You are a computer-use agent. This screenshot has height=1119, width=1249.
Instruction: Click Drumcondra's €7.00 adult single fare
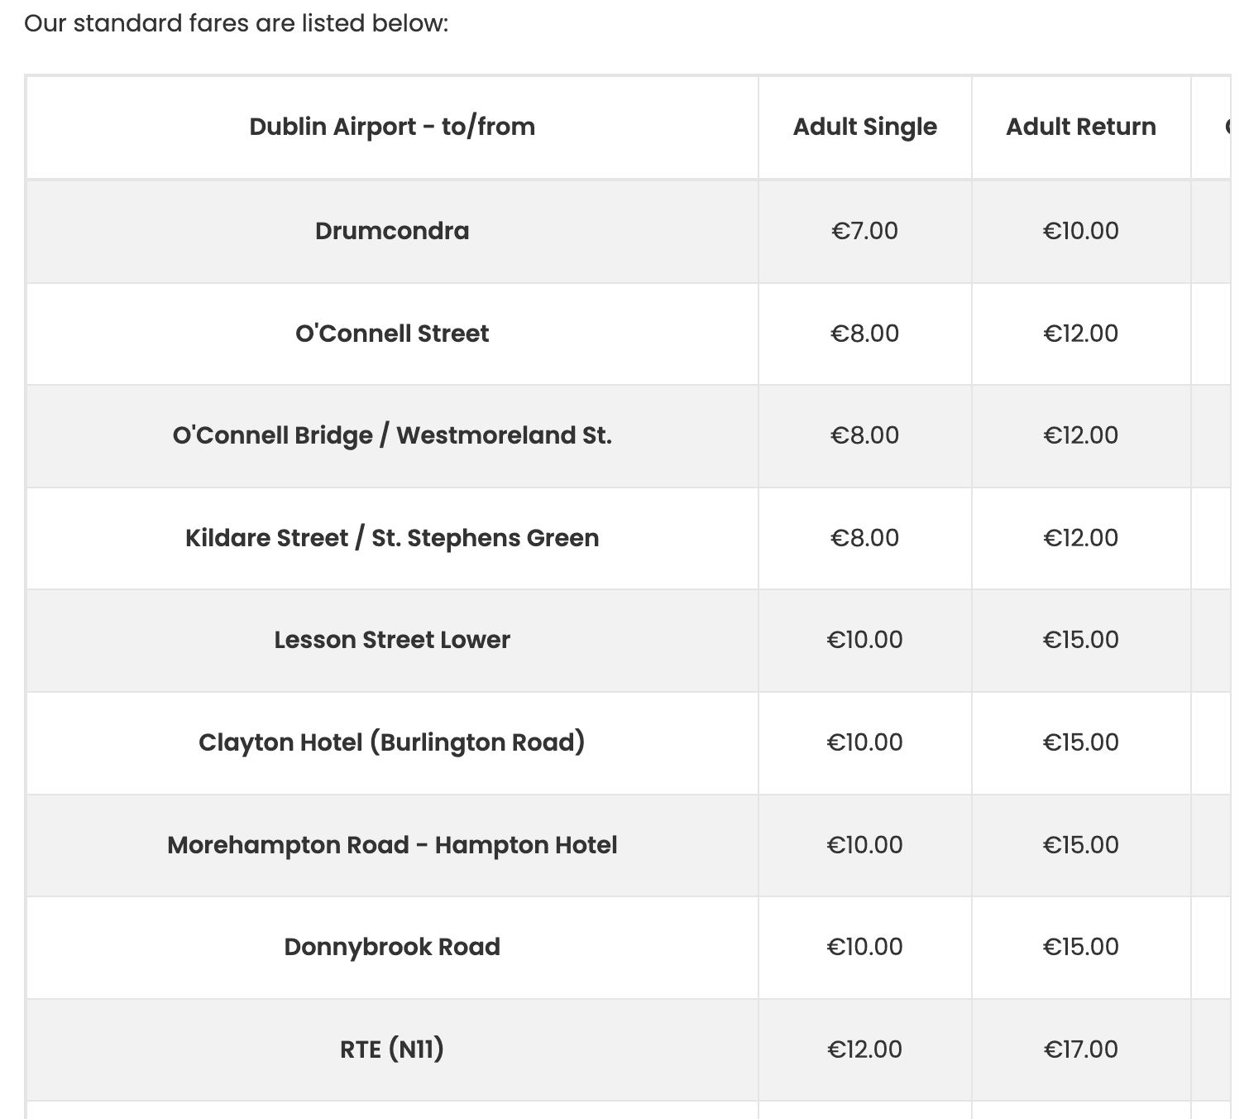pyautogui.click(x=864, y=231)
